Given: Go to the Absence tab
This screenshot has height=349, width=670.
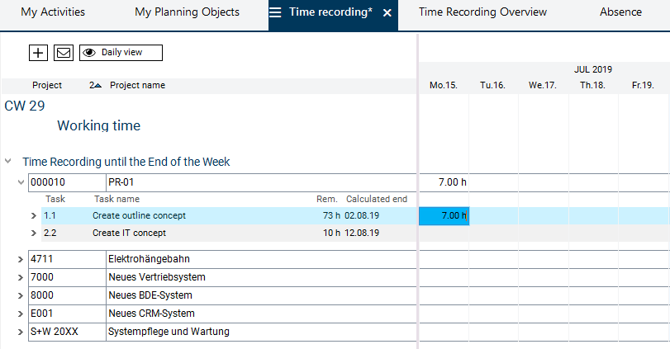Looking at the screenshot, I should (620, 12).
